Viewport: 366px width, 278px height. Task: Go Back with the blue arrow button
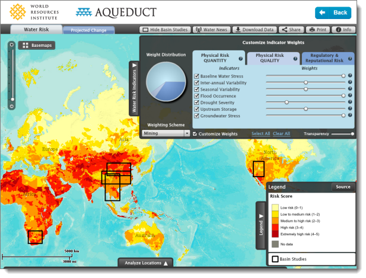click(x=333, y=12)
